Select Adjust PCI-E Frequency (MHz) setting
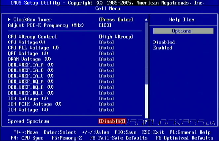The image size is (219, 141). click(46, 25)
